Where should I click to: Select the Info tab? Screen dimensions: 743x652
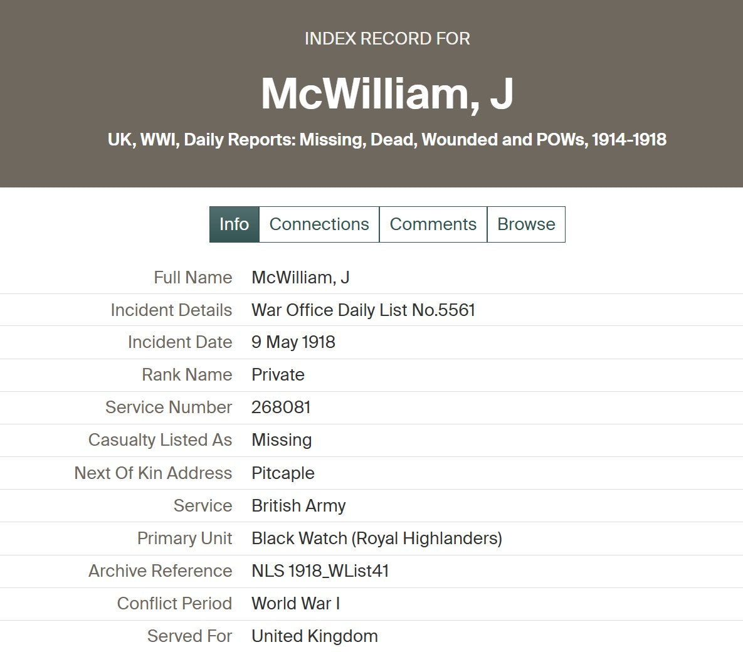pos(234,224)
